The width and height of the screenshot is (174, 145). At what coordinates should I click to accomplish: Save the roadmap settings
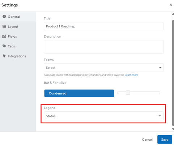165,140
